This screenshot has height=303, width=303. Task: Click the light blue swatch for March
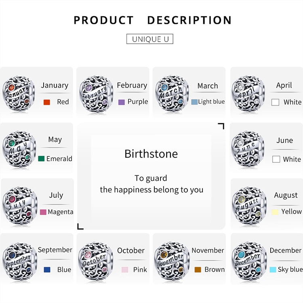pos(194,102)
